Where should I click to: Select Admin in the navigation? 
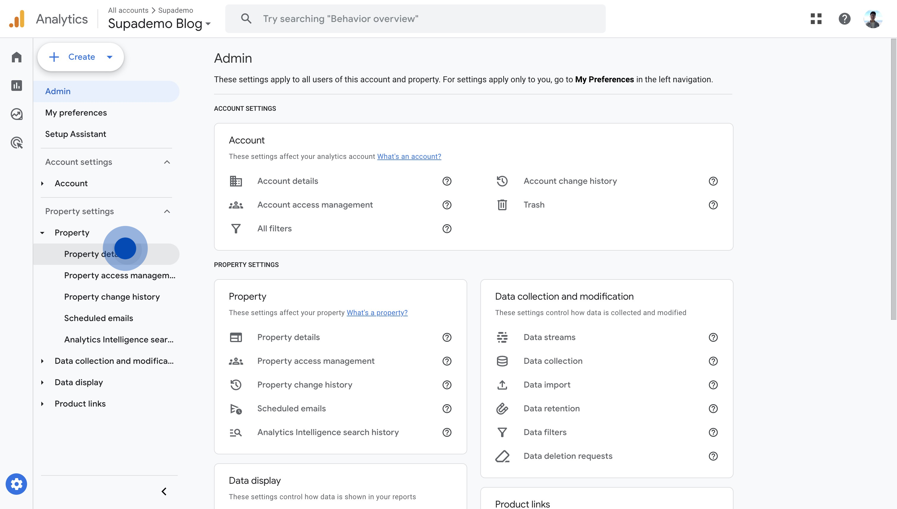coord(106,91)
